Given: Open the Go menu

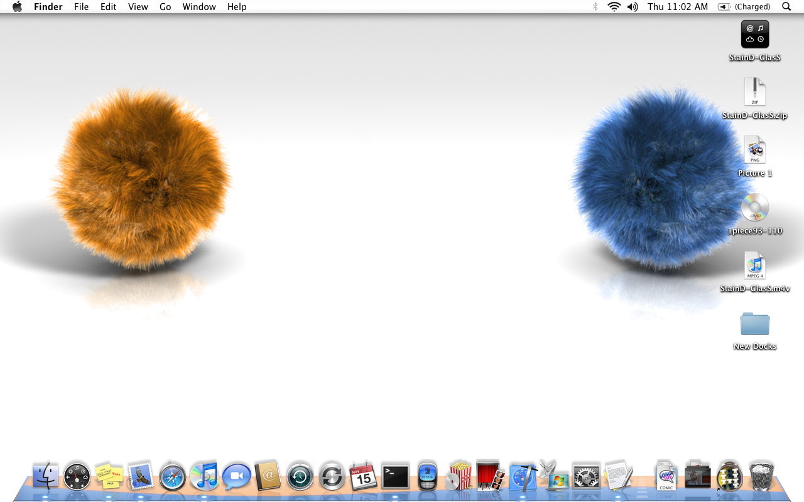Looking at the screenshot, I should (x=165, y=7).
